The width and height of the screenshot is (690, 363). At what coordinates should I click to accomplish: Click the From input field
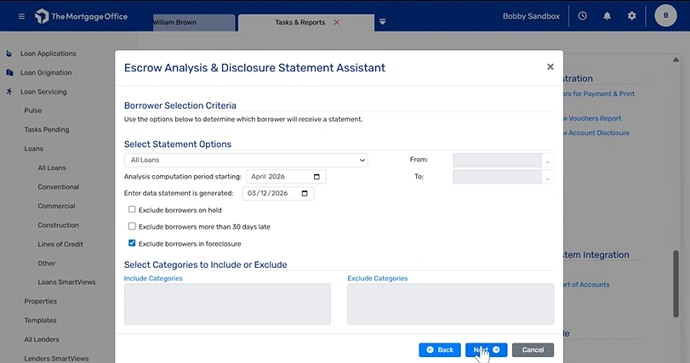pyautogui.click(x=497, y=160)
